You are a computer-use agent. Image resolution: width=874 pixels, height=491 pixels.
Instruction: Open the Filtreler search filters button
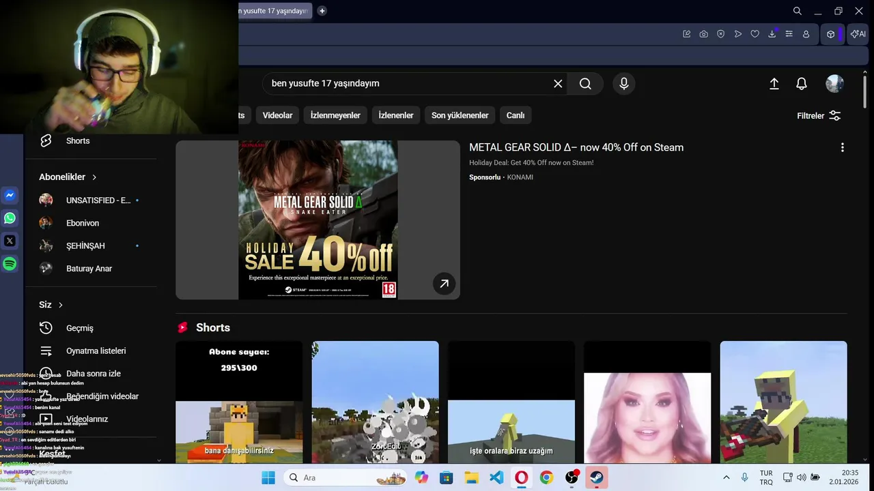pyautogui.click(x=819, y=116)
